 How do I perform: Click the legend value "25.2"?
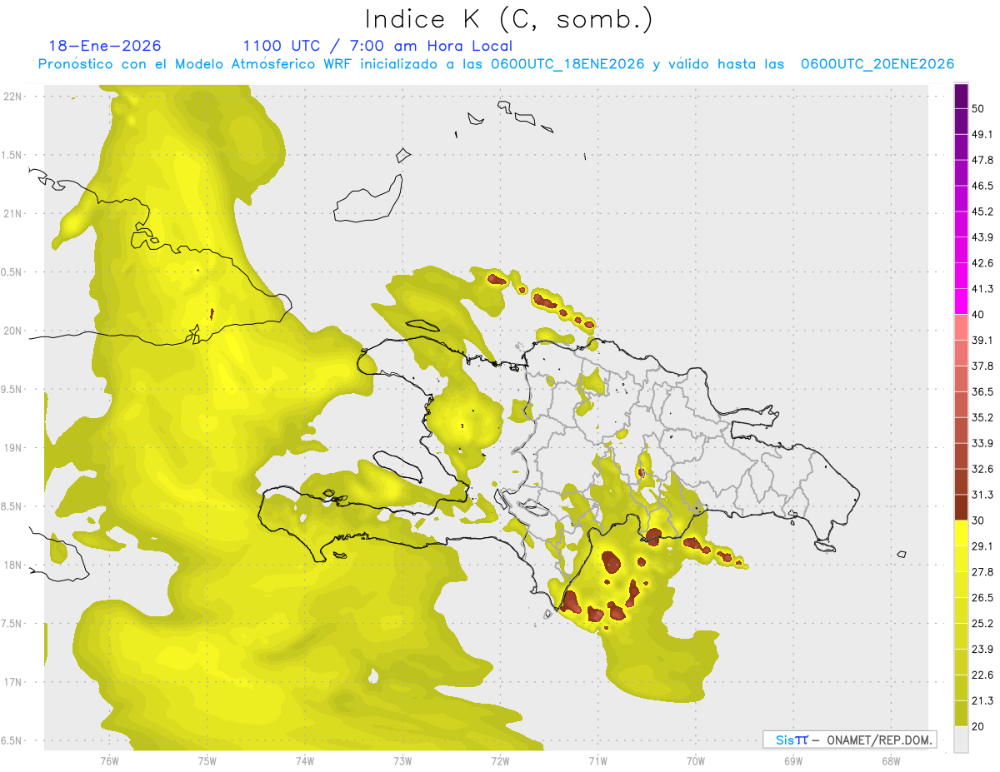[x=982, y=624]
